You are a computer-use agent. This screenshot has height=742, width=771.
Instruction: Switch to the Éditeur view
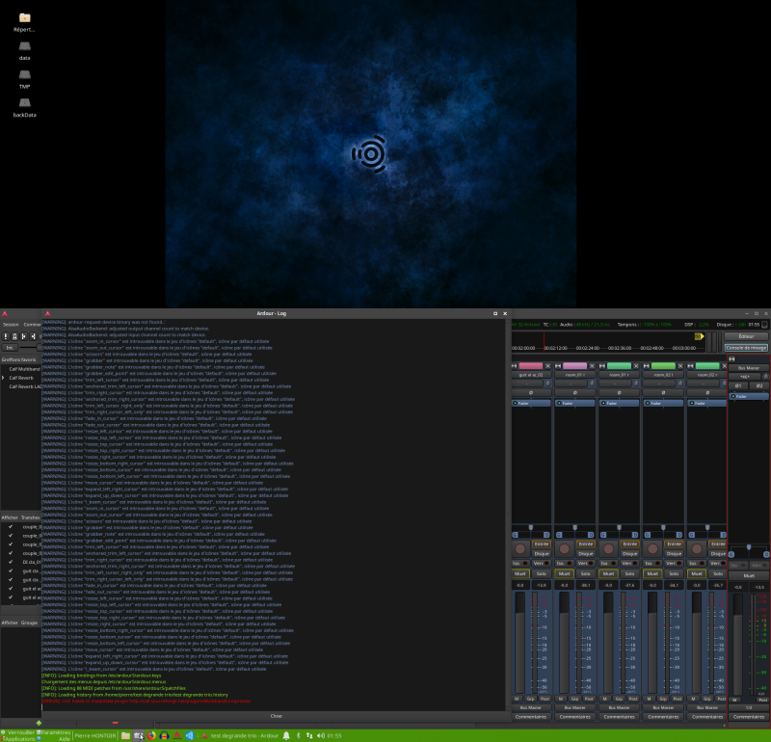[x=746, y=336]
